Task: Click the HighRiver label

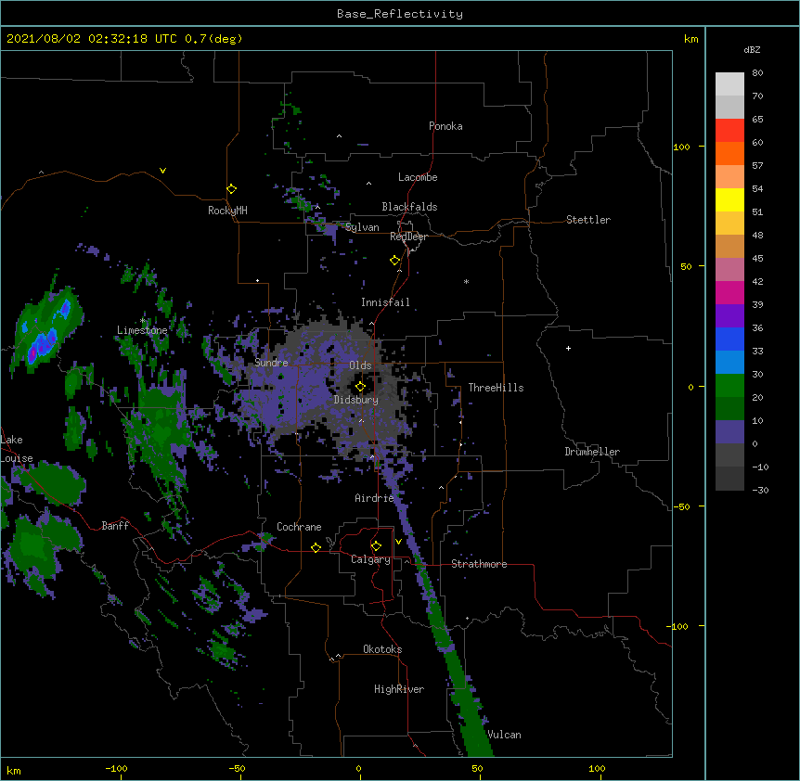Action: pos(399,689)
